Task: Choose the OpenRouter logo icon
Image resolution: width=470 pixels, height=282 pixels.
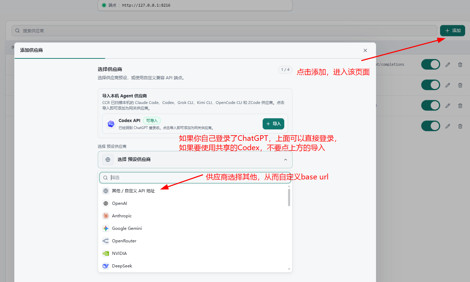Action: 106,241
